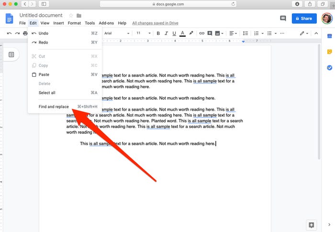Viewport: 335px width, 232px height.
Task: Open text alignment dropdown
Action: click(x=233, y=33)
